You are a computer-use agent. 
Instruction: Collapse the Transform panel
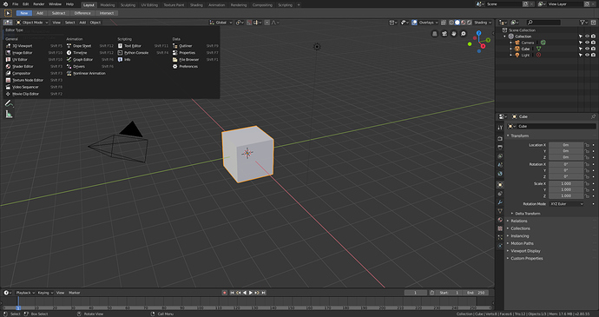518,135
